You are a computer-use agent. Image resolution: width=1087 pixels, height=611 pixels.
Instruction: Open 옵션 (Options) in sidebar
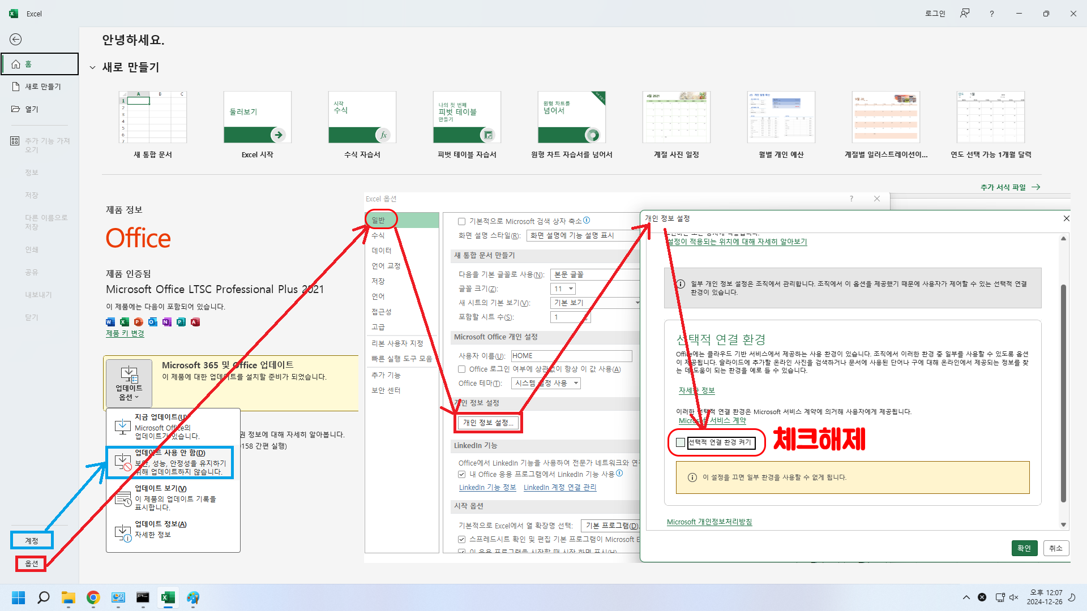click(x=31, y=563)
